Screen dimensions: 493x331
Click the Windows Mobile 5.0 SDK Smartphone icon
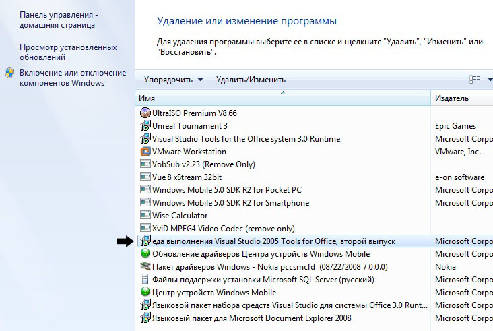click(x=145, y=202)
